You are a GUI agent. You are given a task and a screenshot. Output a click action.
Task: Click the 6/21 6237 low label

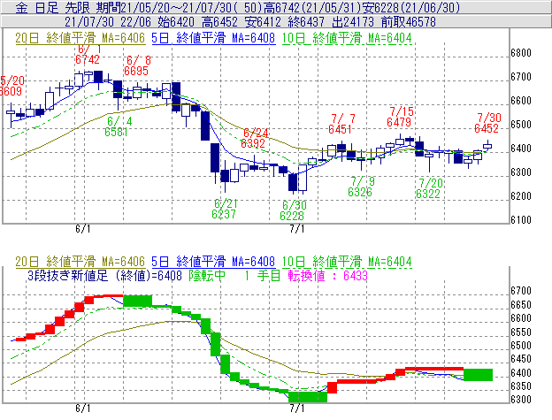coord(225,209)
